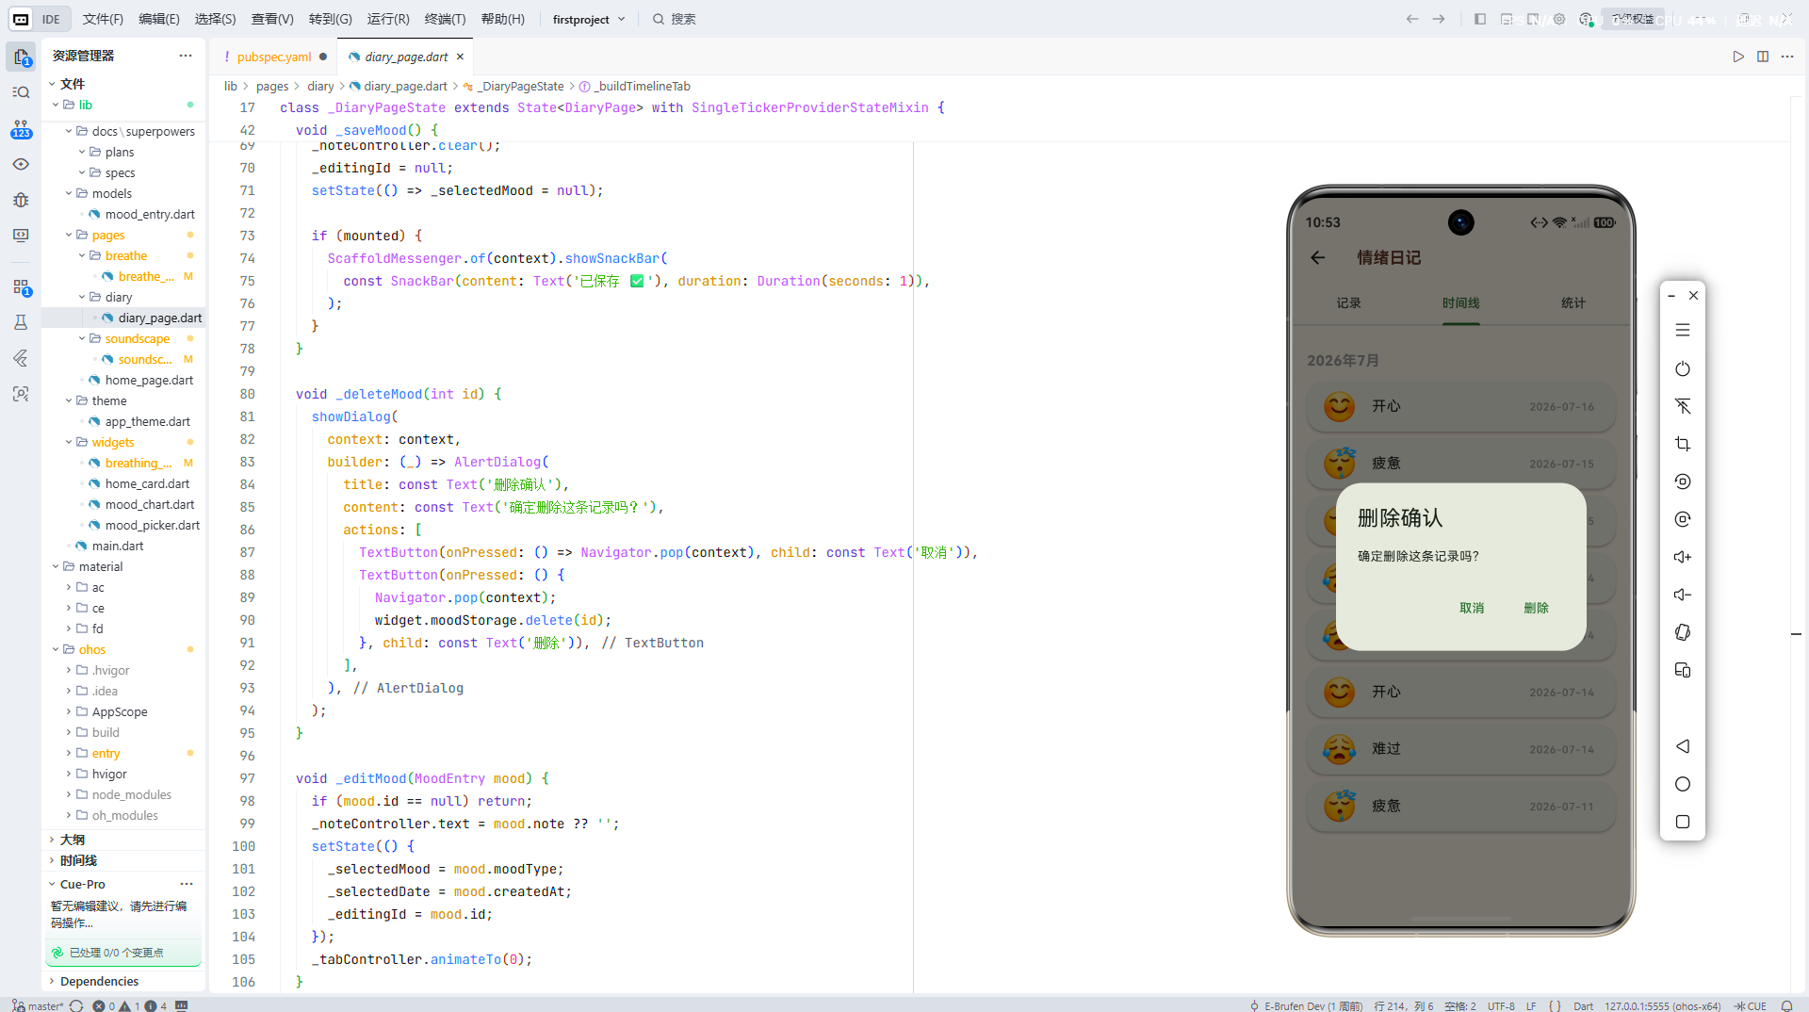Toggle the secondary sidebar layout icon
Image resolution: width=1809 pixels, height=1012 pixels.
click(1533, 19)
